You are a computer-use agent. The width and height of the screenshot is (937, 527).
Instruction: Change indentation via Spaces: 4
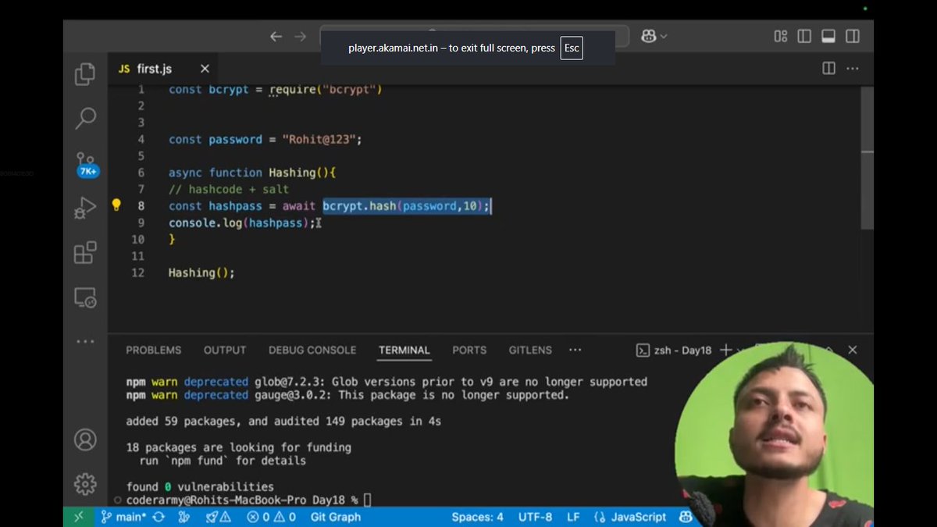(x=477, y=517)
